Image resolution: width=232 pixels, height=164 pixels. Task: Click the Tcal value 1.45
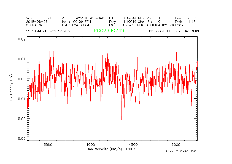coord(192,21)
